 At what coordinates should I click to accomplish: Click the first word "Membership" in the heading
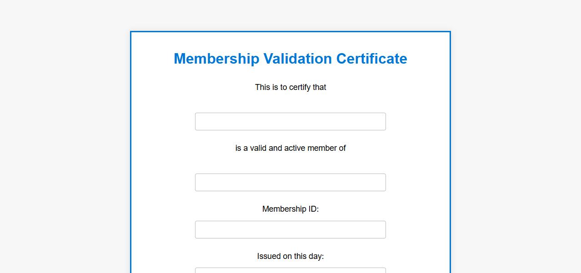pyautogui.click(x=216, y=59)
